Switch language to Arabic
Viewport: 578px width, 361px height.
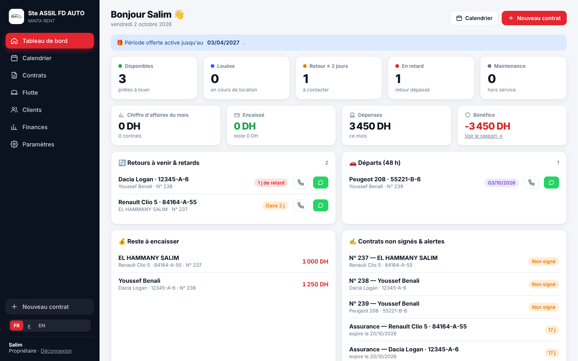pyautogui.click(x=29, y=326)
